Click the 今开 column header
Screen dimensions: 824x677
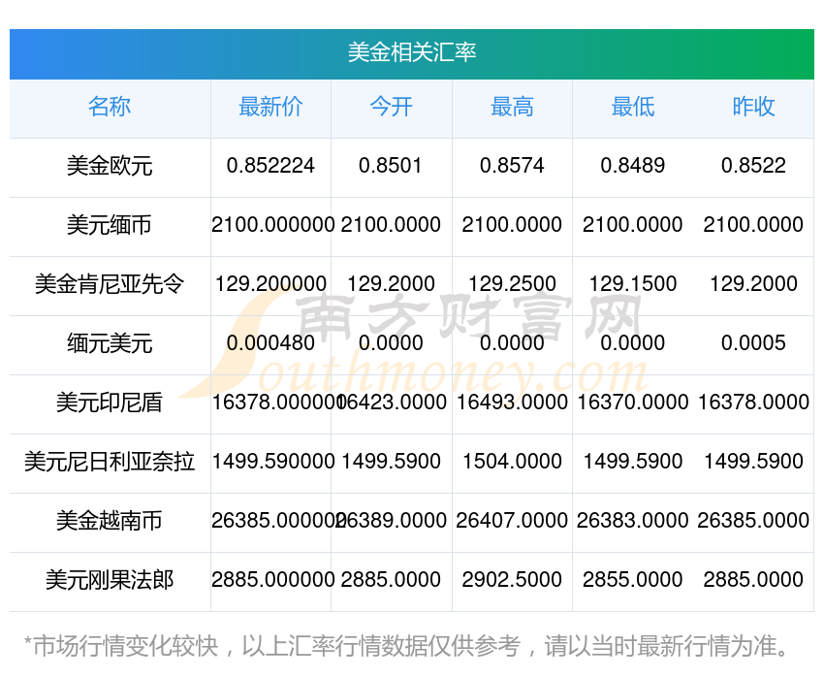pos(391,107)
